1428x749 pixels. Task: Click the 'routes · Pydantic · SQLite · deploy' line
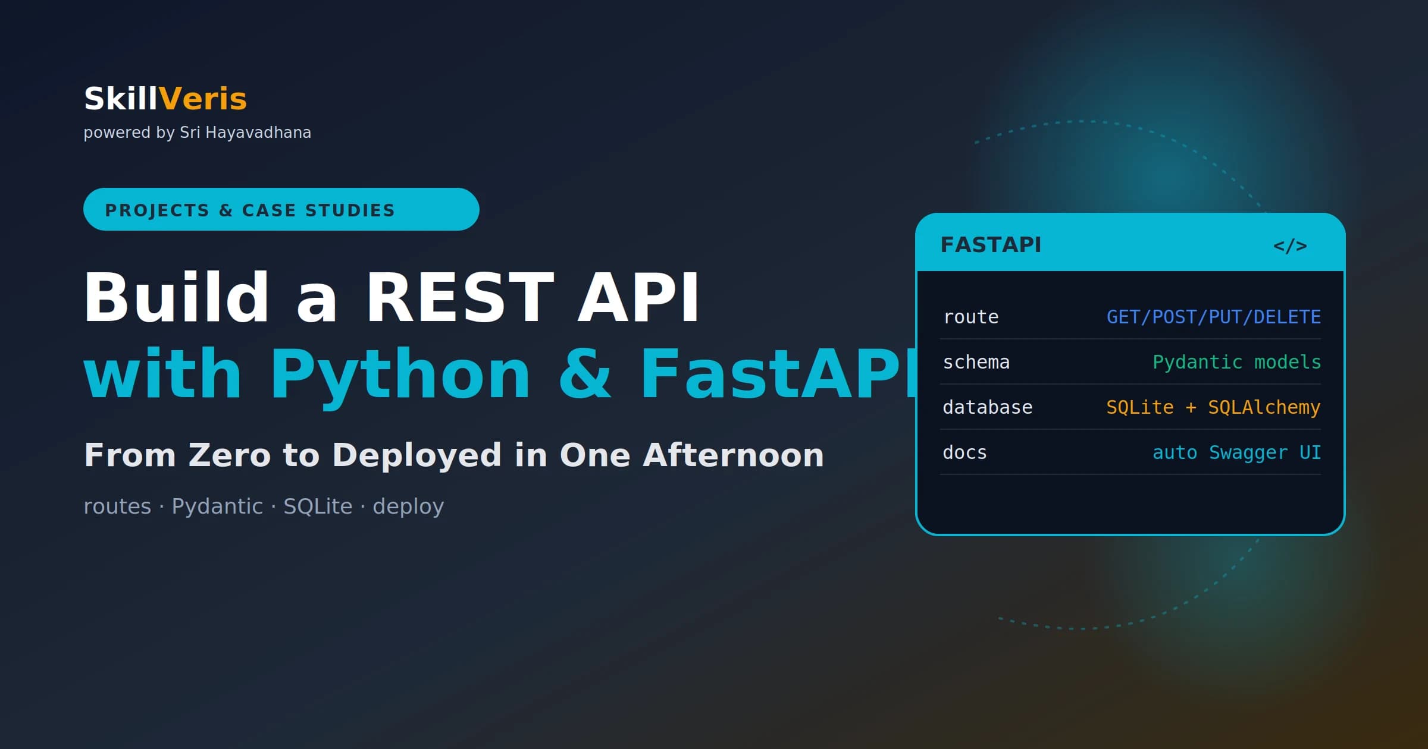(x=264, y=506)
